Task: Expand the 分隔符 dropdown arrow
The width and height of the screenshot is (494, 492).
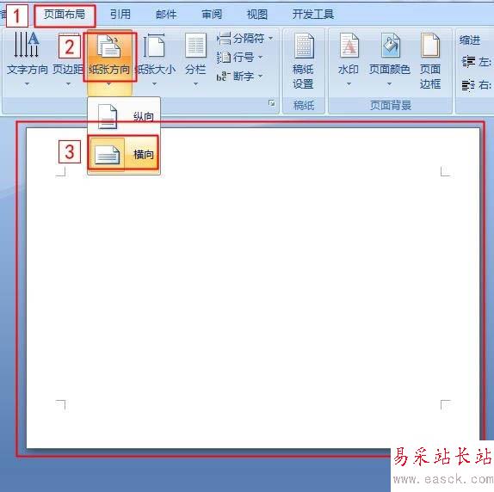Action: tap(270, 39)
